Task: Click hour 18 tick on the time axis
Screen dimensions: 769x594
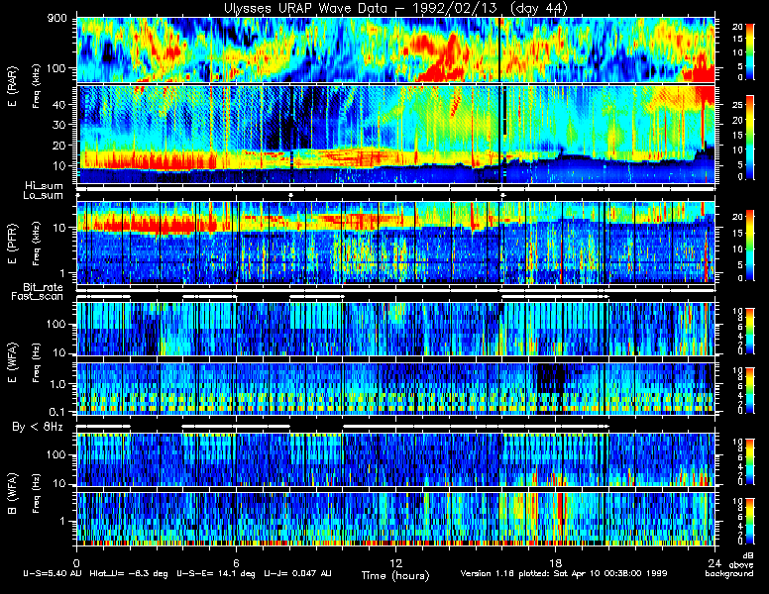Action: pyautogui.click(x=555, y=562)
